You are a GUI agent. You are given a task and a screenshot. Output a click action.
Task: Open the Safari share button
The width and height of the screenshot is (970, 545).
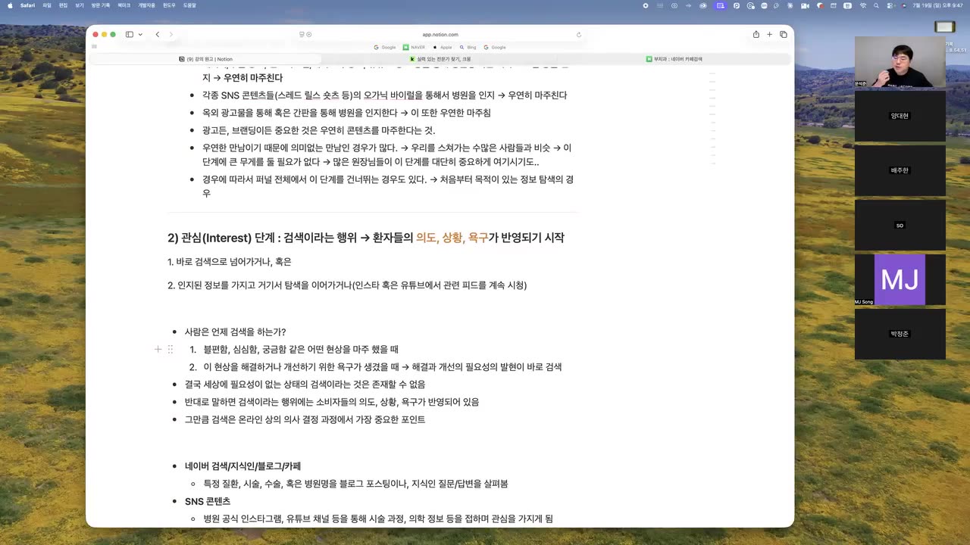click(x=756, y=35)
